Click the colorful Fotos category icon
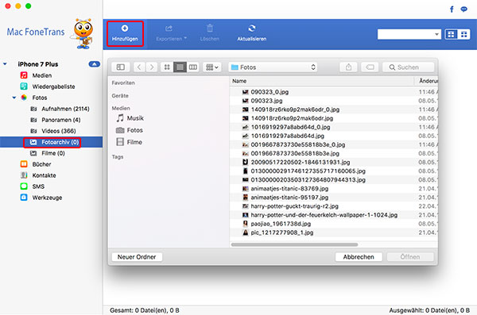This screenshot has height=315, width=477. pyautogui.click(x=24, y=98)
